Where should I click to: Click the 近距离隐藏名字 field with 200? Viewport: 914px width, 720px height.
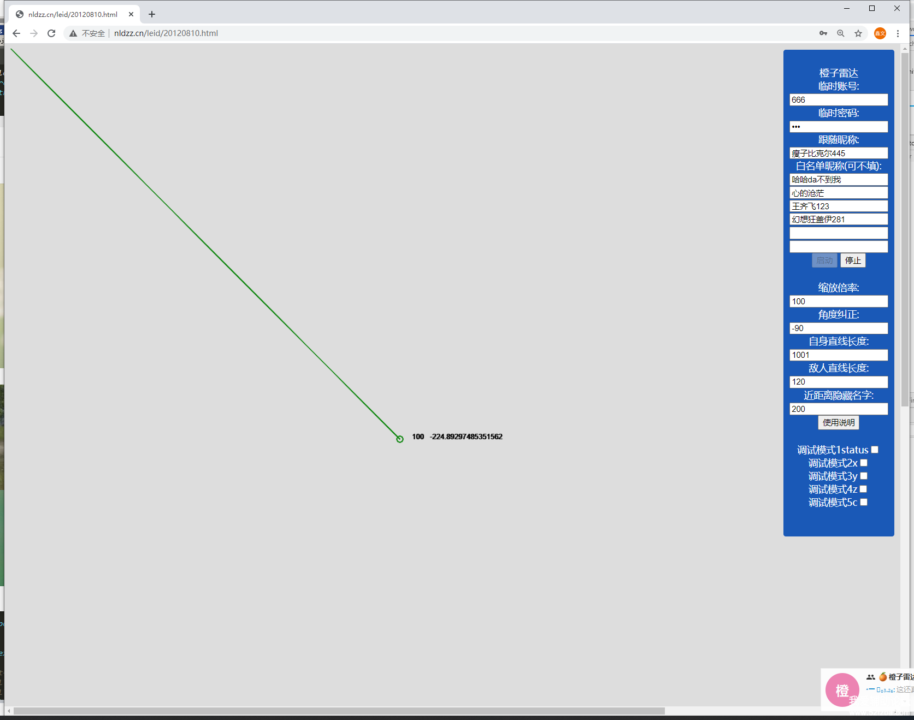tap(839, 409)
